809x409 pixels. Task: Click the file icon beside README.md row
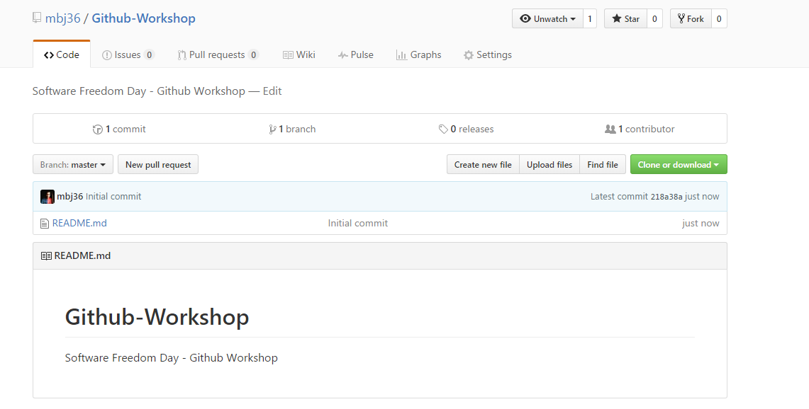tap(45, 224)
